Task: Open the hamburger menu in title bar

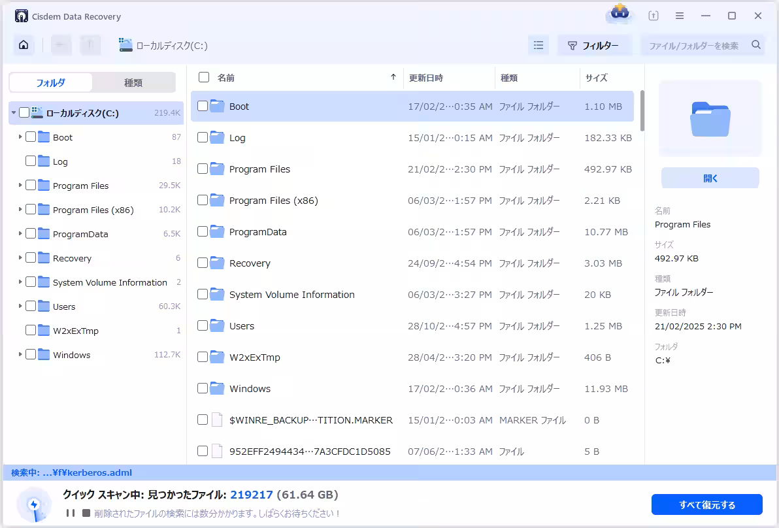Action: click(x=680, y=16)
